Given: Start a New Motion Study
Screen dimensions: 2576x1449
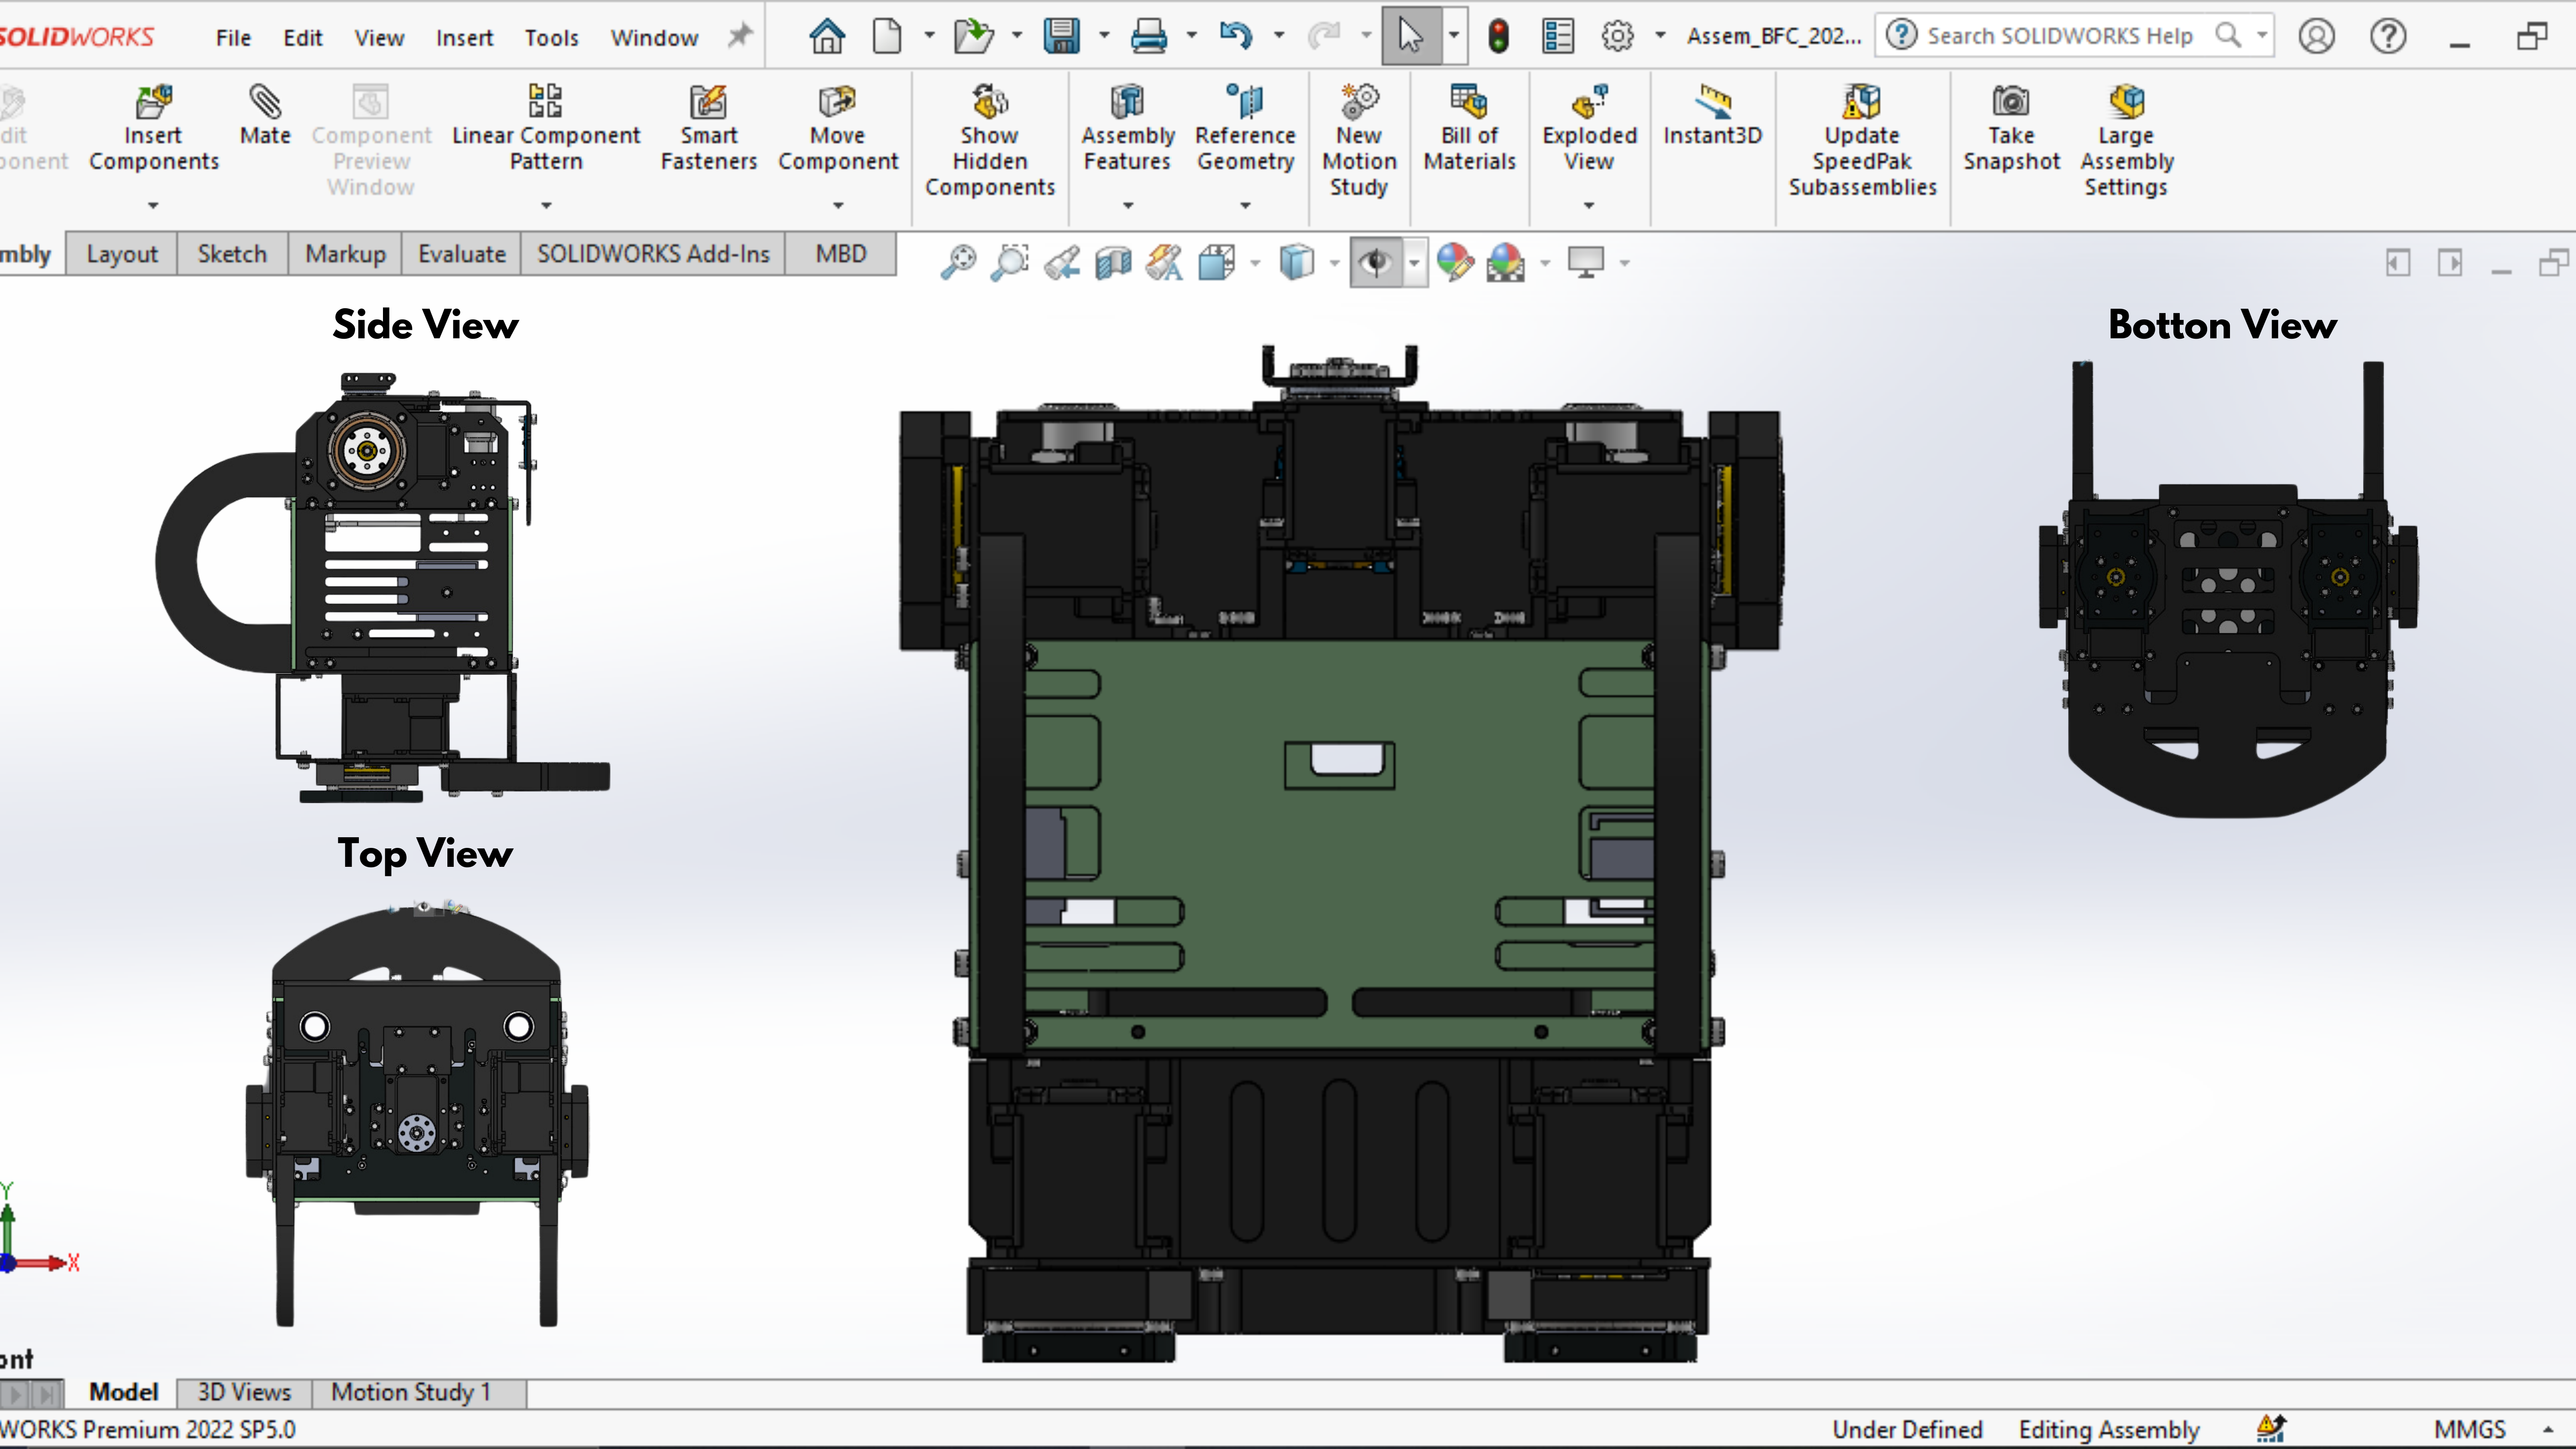Looking at the screenshot, I should [x=1358, y=141].
